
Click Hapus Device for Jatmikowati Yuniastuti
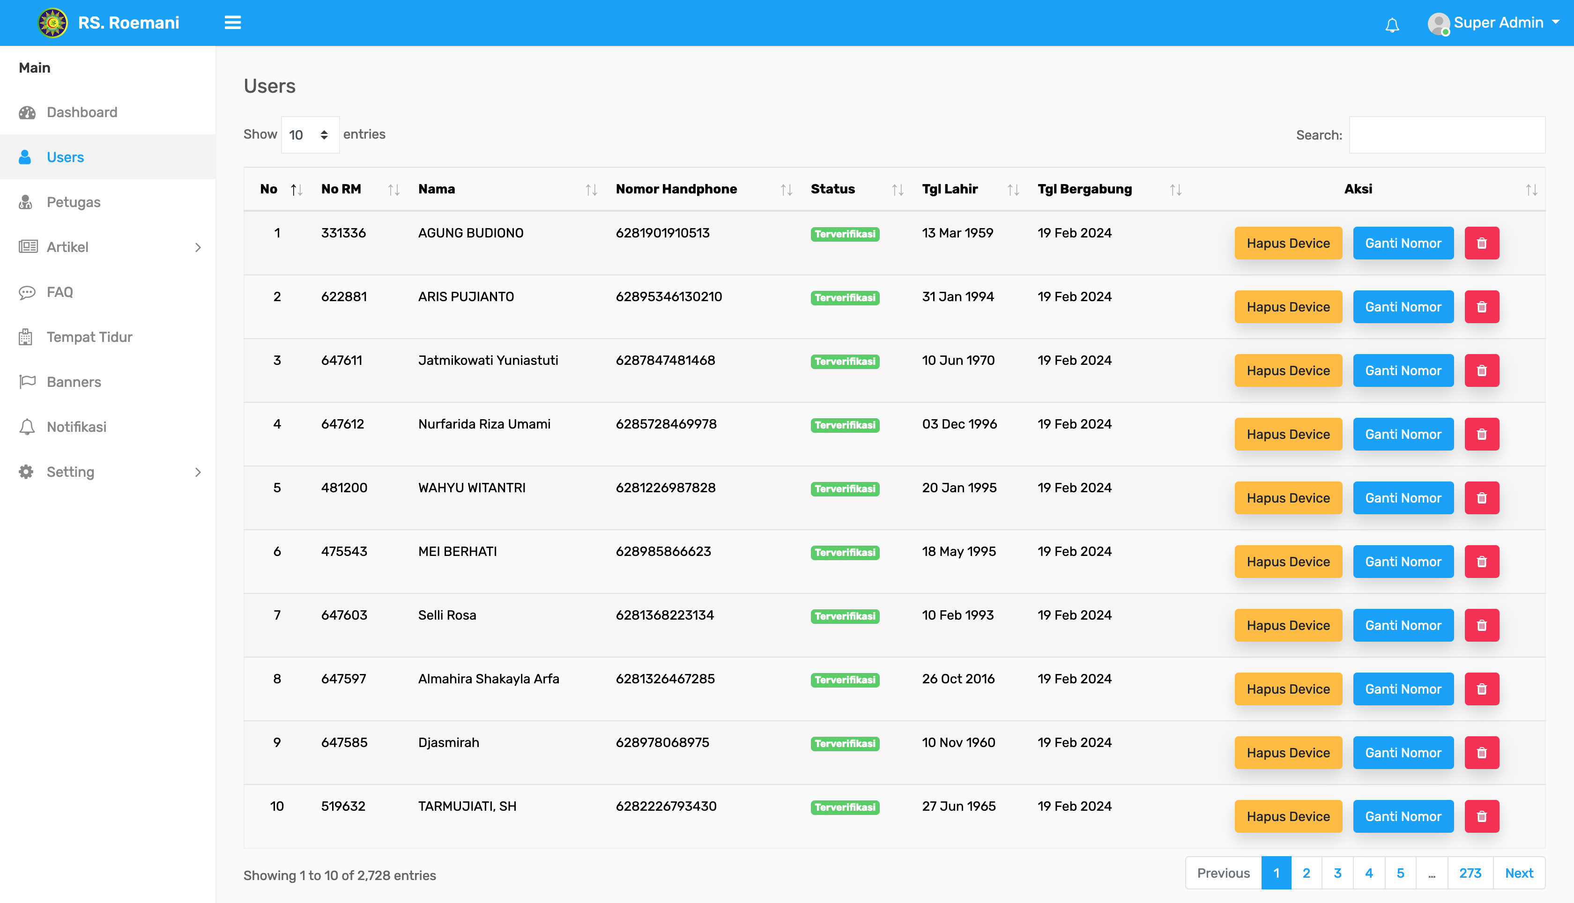[1288, 371]
